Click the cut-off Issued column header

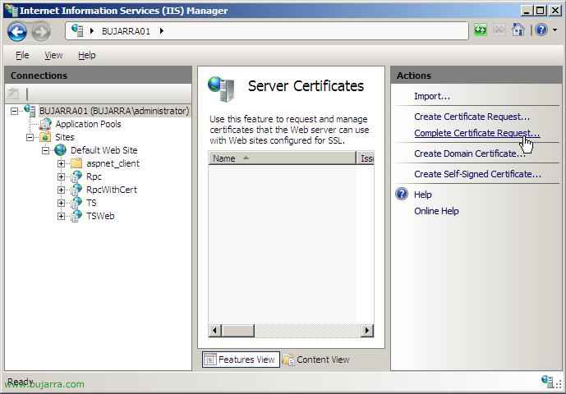(366, 158)
